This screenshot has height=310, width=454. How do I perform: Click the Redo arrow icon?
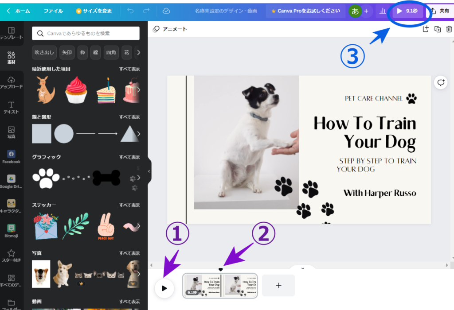[146, 11]
